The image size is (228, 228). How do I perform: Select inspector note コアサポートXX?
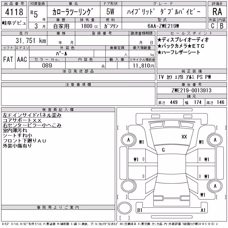[x=22, y=120]
